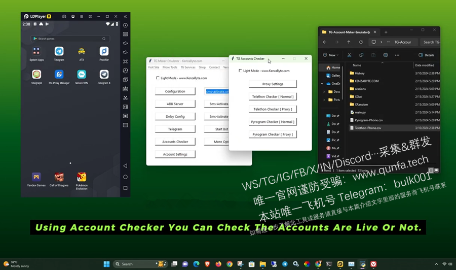Collapse LDPlayer sidebar with double chevron
Image resolution: width=456 pixels, height=270 pixels.
click(x=125, y=17)
